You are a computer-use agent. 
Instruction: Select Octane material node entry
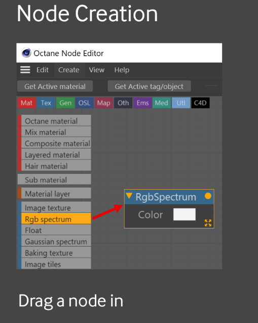point(54,121)
